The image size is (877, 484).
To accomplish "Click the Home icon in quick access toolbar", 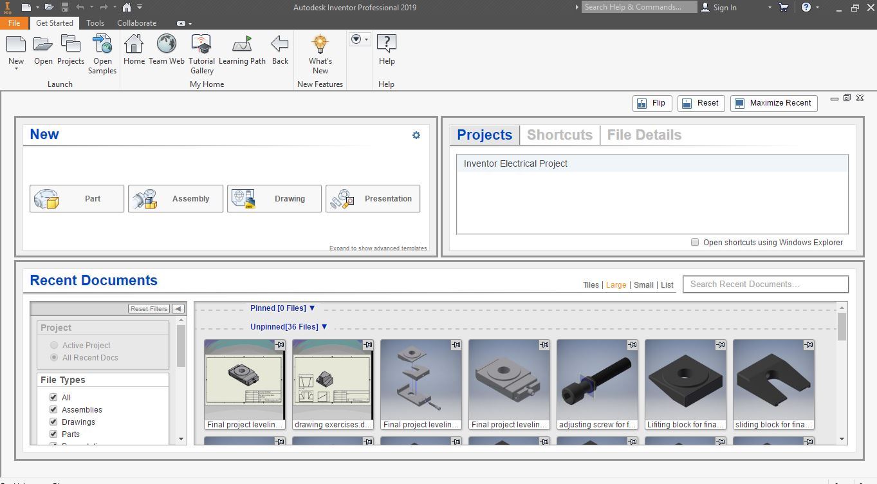I will 127,7.
